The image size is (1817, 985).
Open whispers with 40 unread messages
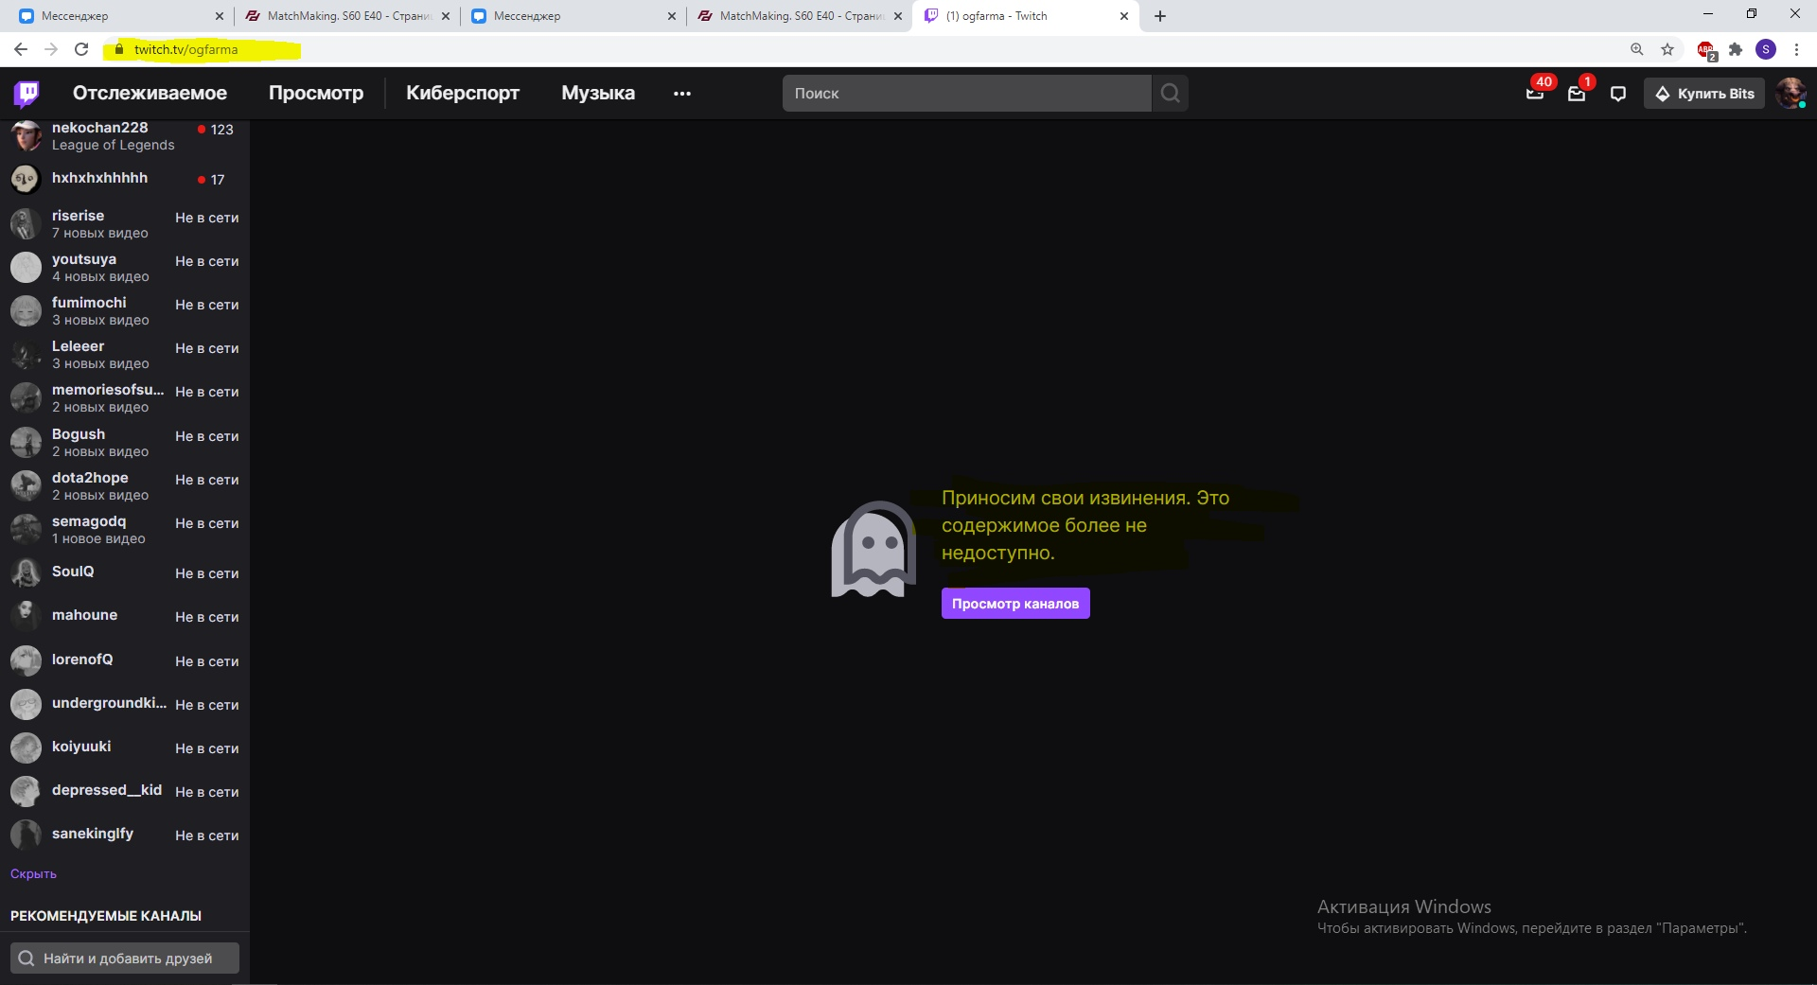1534,93
